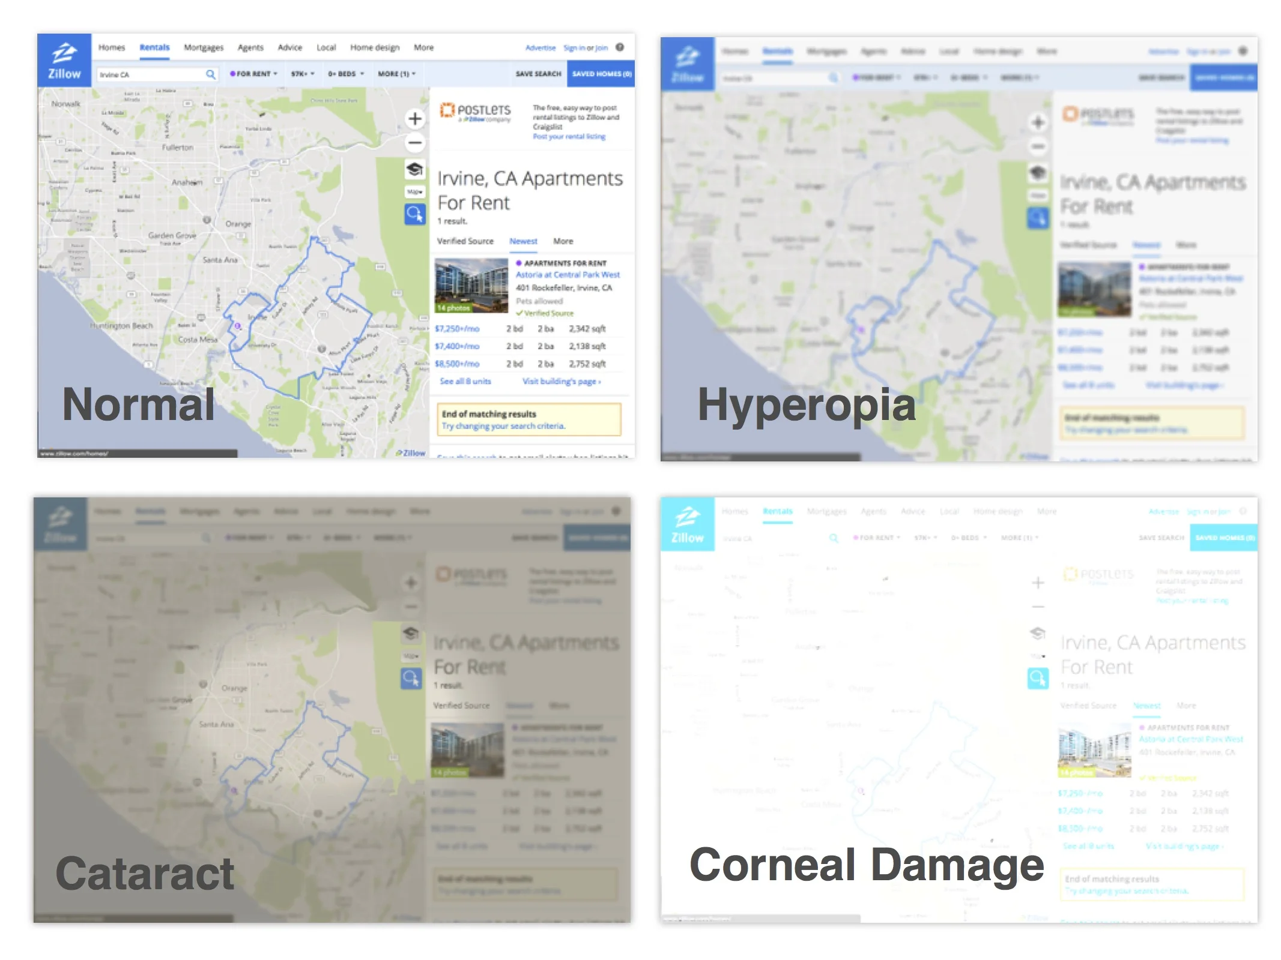Image resolution: width=1281 pixels, height=960 pixels.
Task: Click the Postlets logo in Normal panel
Action: [x=476, y=112]
